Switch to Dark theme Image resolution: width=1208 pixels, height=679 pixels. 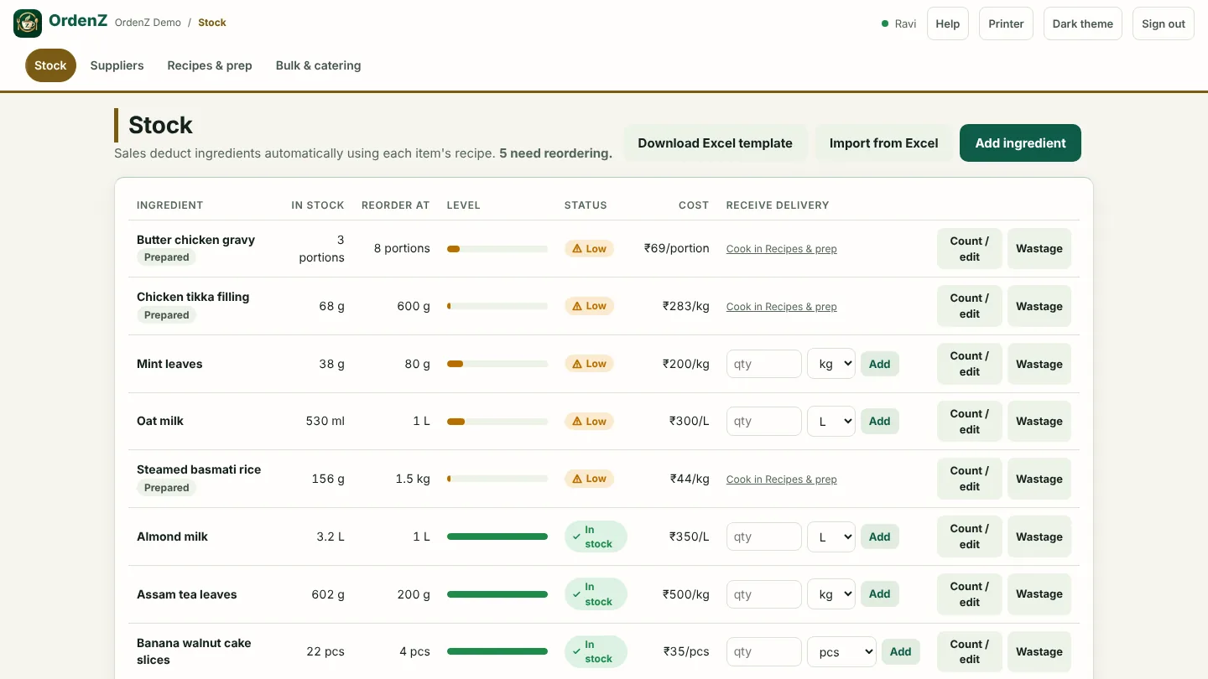point(1083,23)
